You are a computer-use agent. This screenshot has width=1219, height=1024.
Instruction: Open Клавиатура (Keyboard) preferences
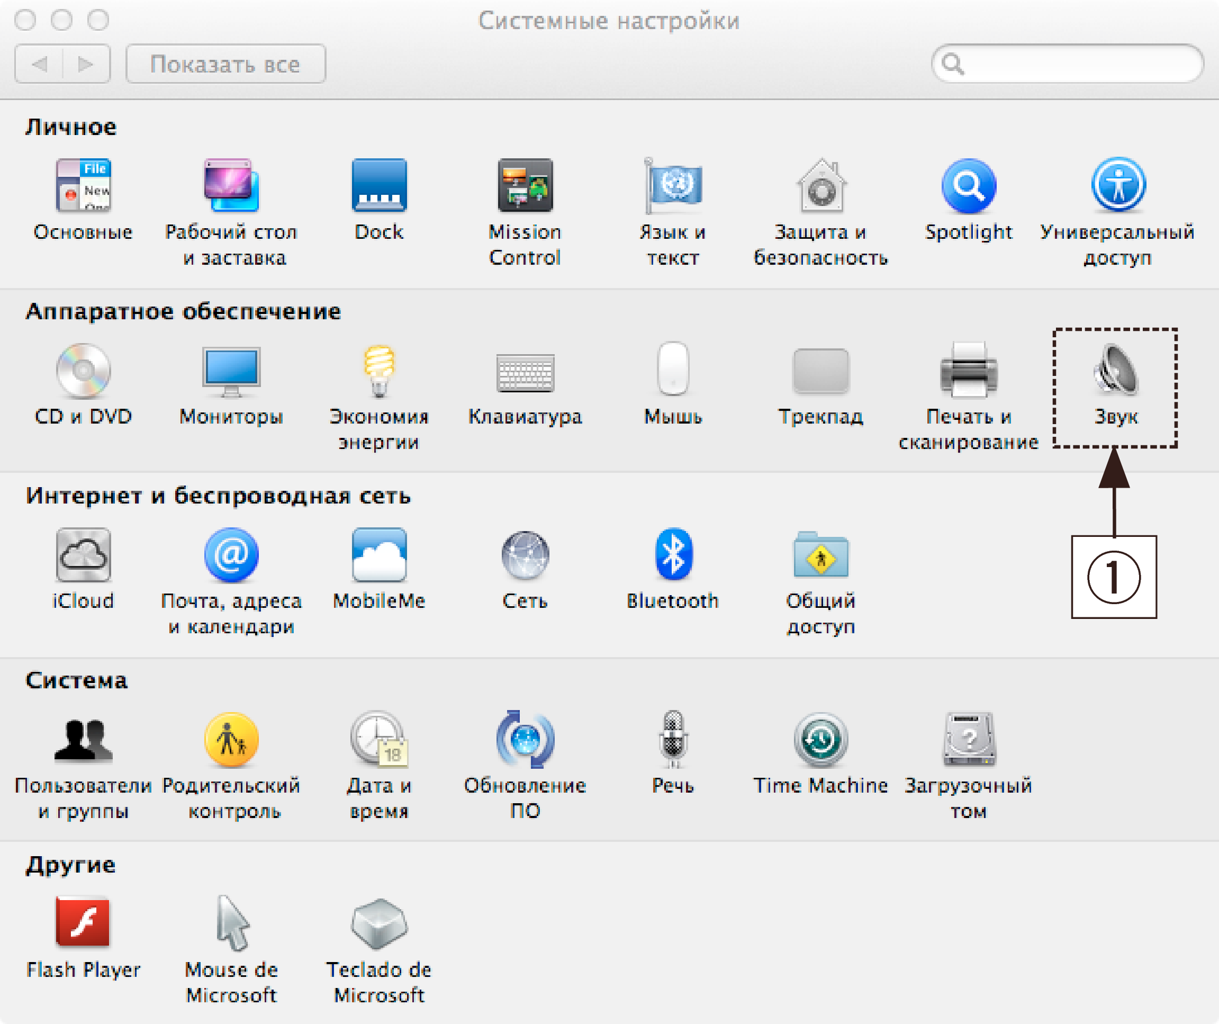pos(525,372)
